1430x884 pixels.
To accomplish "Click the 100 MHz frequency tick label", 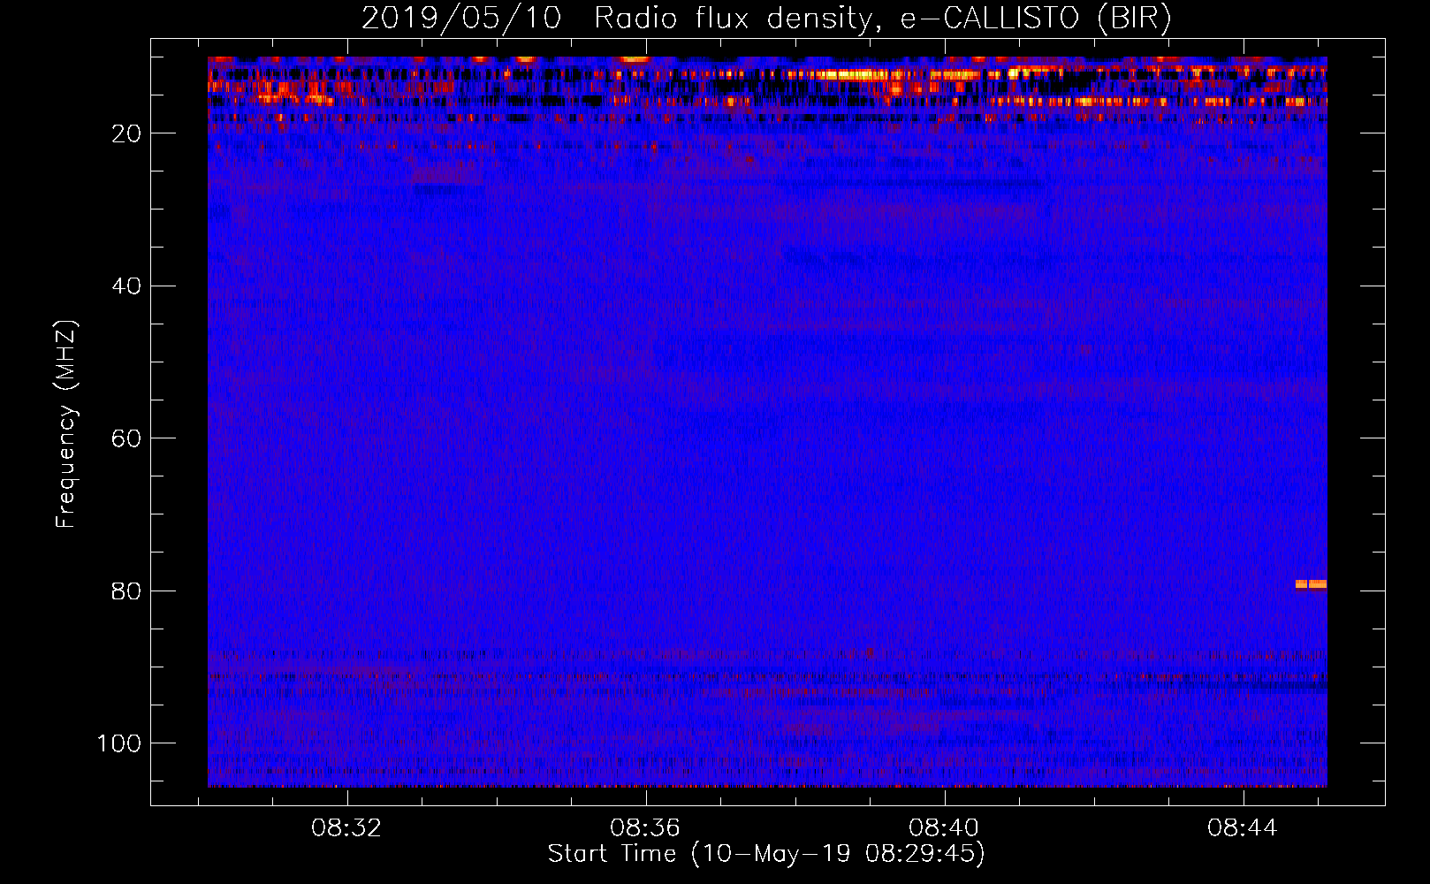I will [119, 743].
